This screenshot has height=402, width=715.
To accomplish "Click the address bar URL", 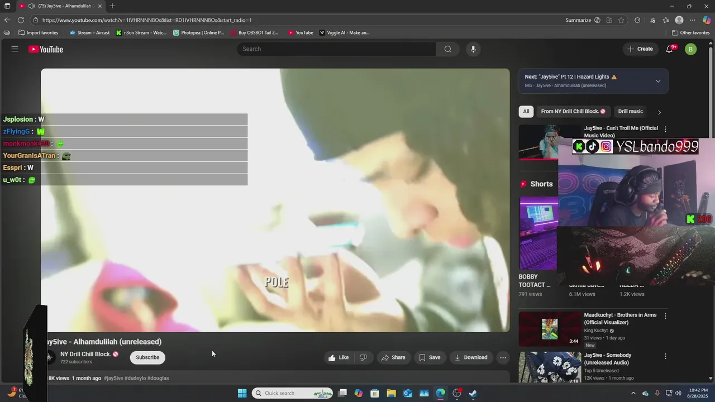I will click(147, 20).
